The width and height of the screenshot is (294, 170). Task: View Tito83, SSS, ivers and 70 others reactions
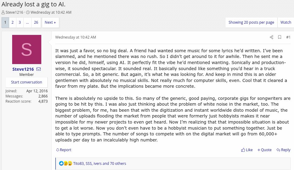(x=100, y=163)
